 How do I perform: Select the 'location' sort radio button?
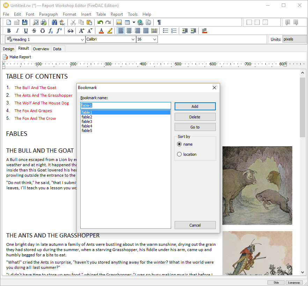tap(179, 154)
